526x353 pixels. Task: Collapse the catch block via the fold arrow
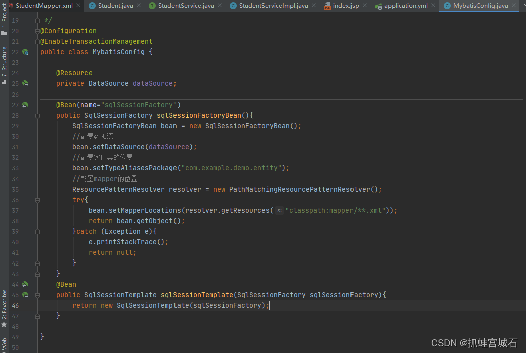point(37,231)
